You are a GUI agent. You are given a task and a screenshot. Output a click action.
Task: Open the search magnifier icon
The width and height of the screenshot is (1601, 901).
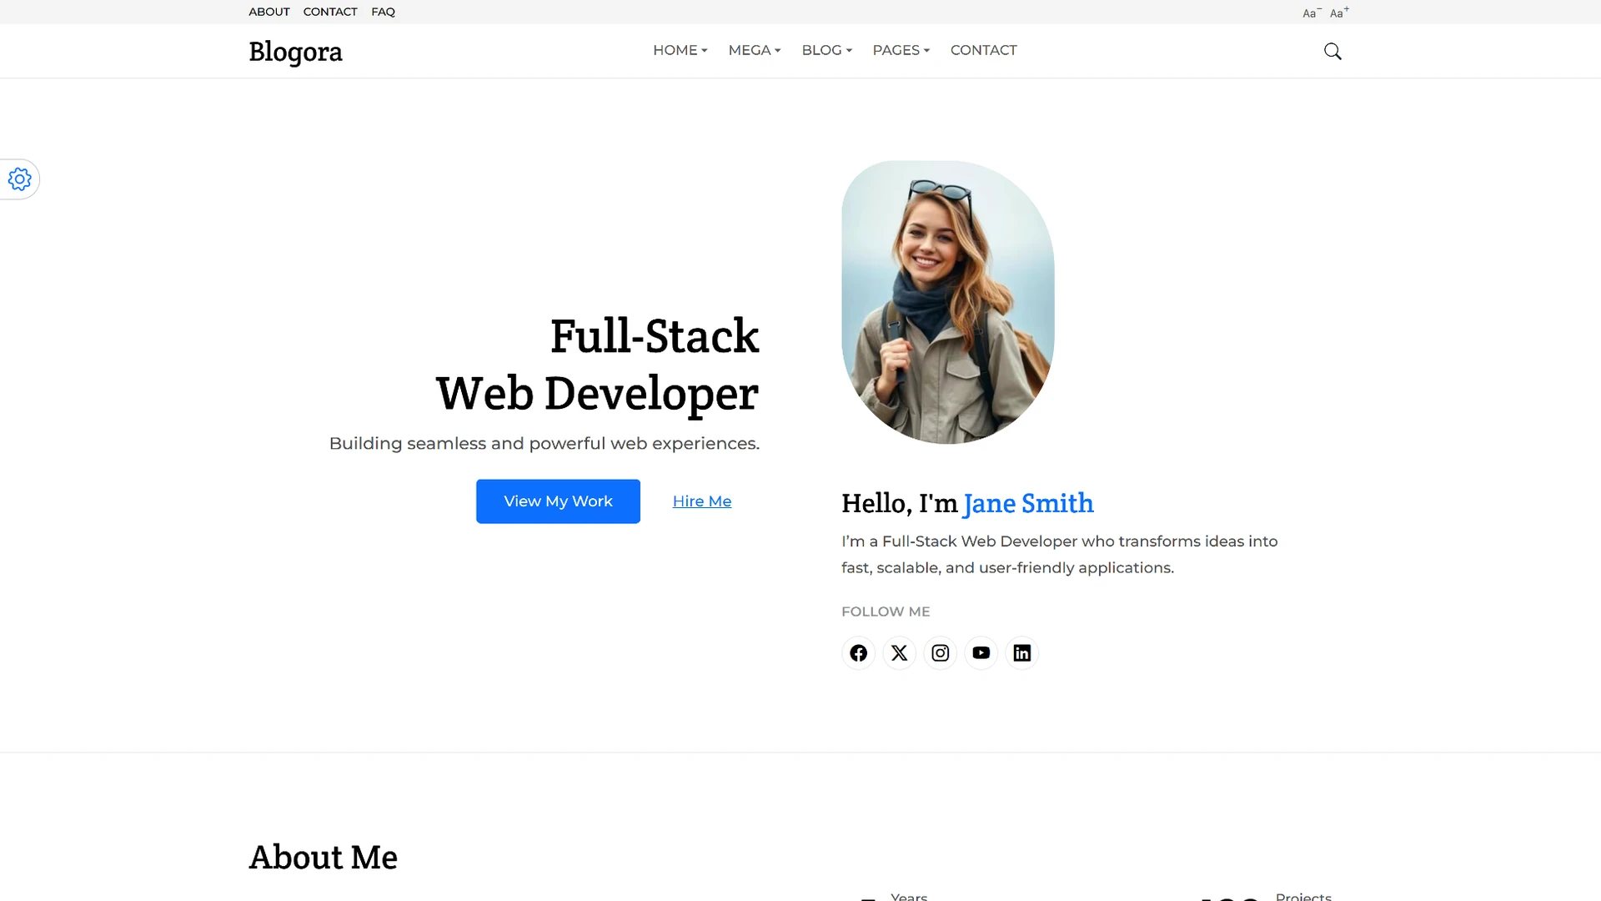point(1332,51)
